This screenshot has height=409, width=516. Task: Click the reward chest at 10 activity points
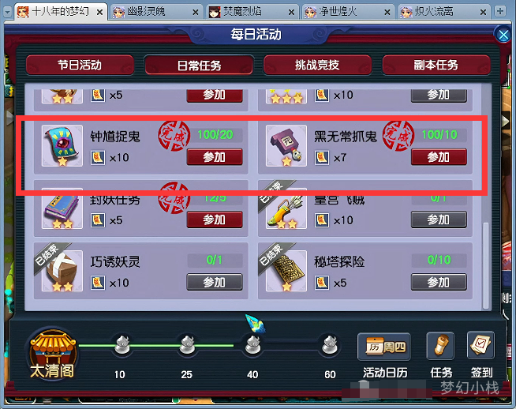pyautogui.click(x=122, y=345)
